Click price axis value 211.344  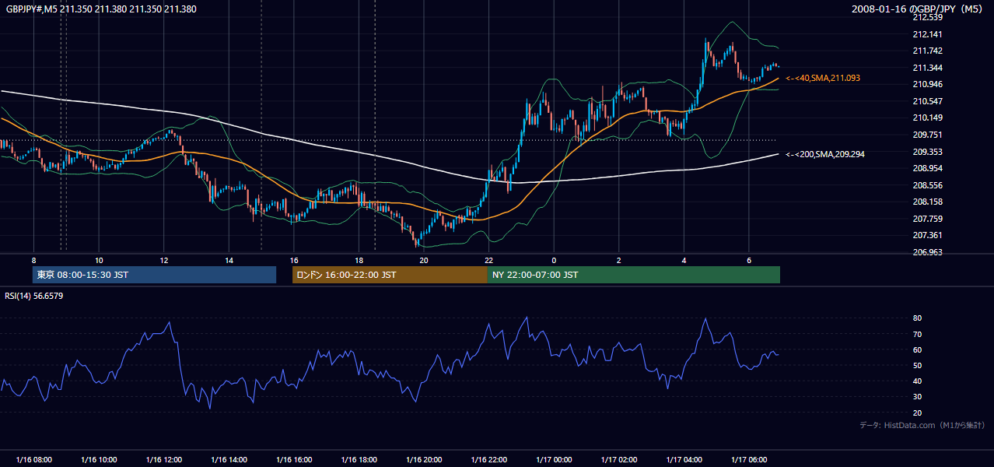pos(926,68)
